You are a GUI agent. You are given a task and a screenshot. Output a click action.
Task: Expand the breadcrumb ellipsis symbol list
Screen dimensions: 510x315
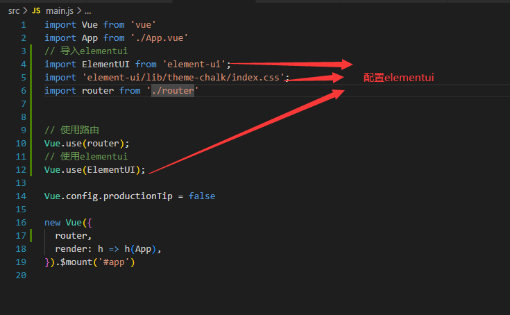point(87,11)
